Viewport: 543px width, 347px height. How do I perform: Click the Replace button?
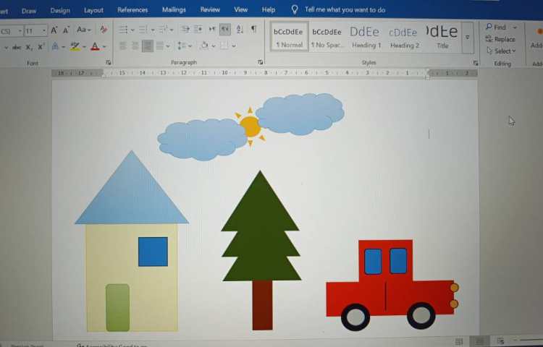point(501,39)
